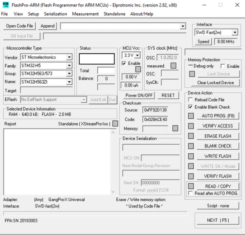The height and width of the screenshot is (235, 245).
Task: Click the Speed button
Action: 204,41
